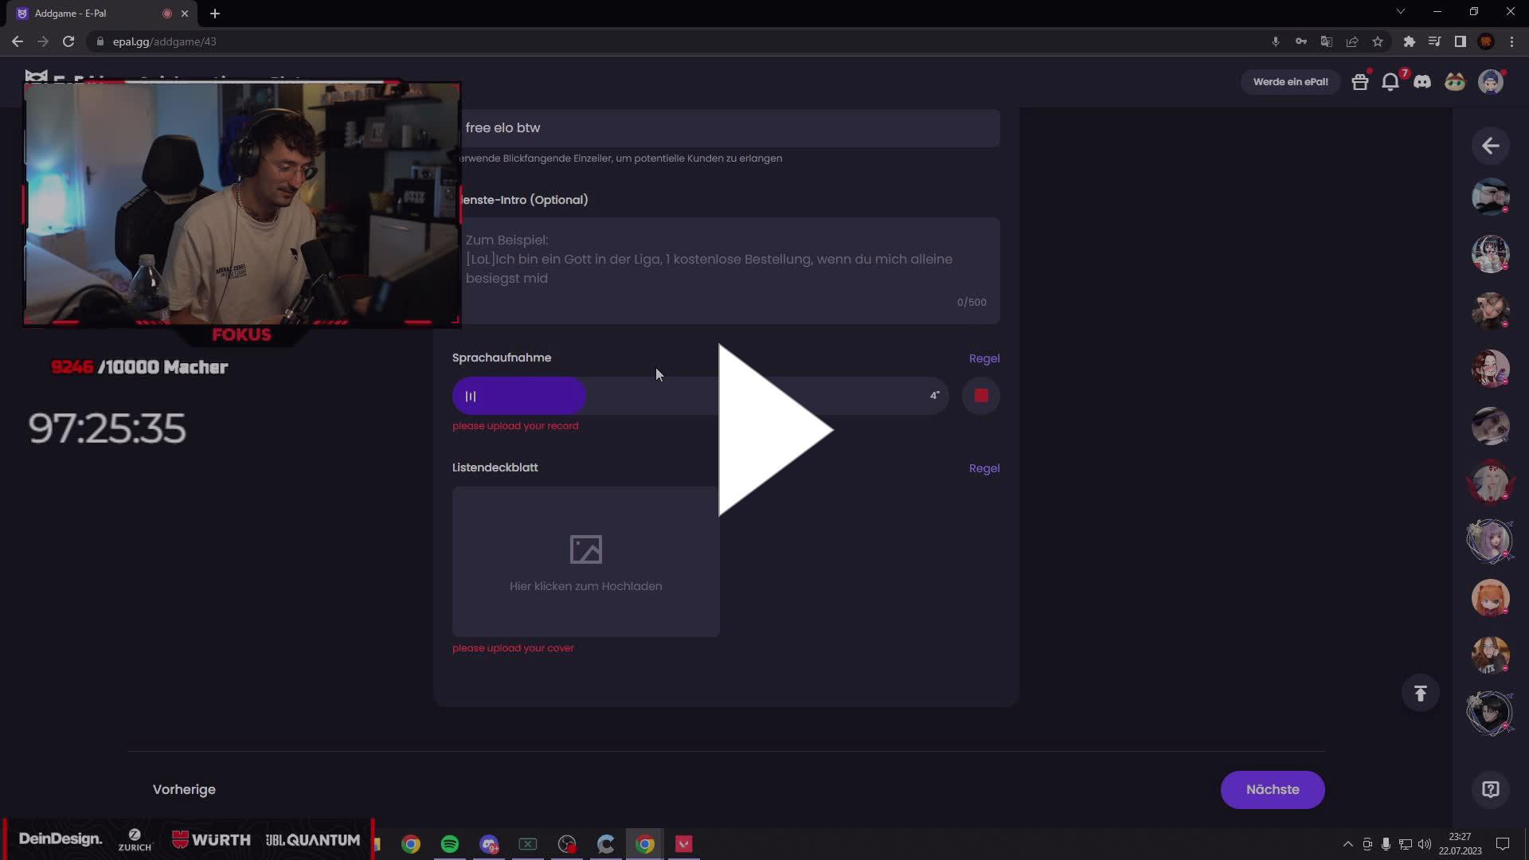Open a new browser tab
The image size is (1529, 860).
[215, 14]
